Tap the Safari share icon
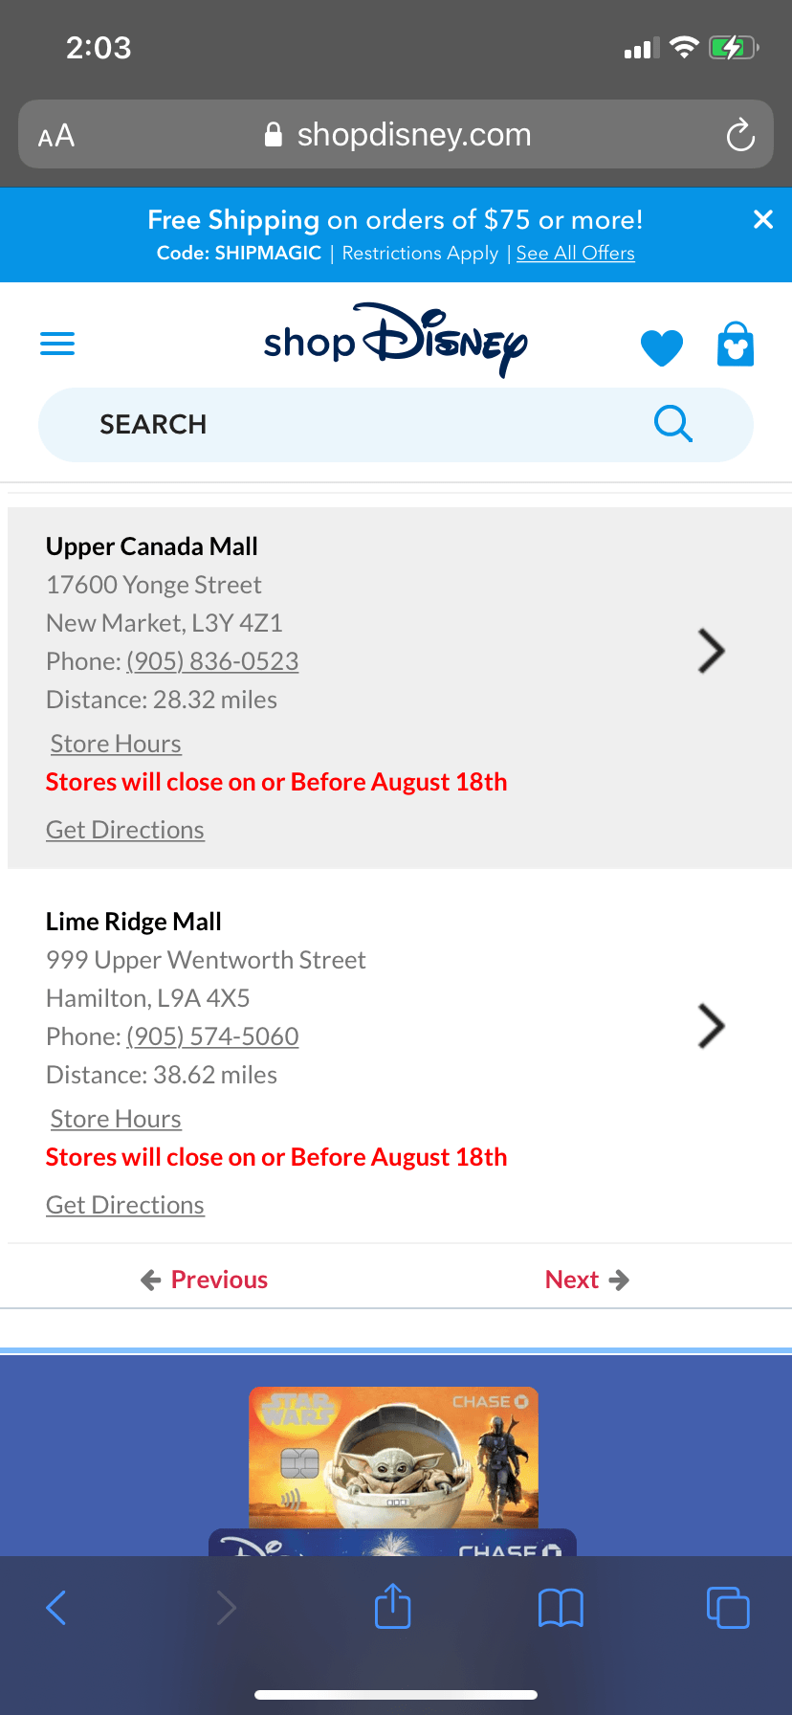 pos(392,1606)
